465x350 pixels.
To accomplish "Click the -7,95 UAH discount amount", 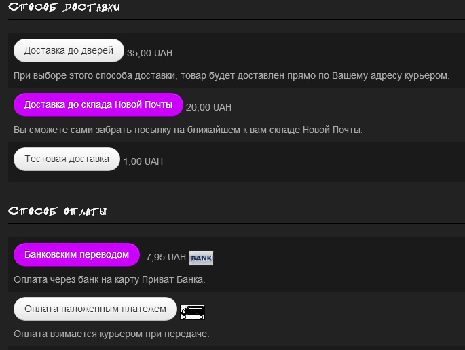I will (x=164, y=258).
